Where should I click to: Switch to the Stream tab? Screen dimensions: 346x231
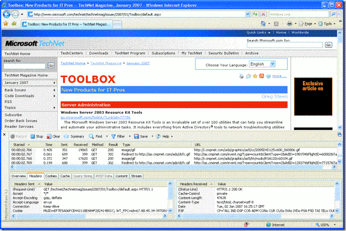(x=136, y=176)
